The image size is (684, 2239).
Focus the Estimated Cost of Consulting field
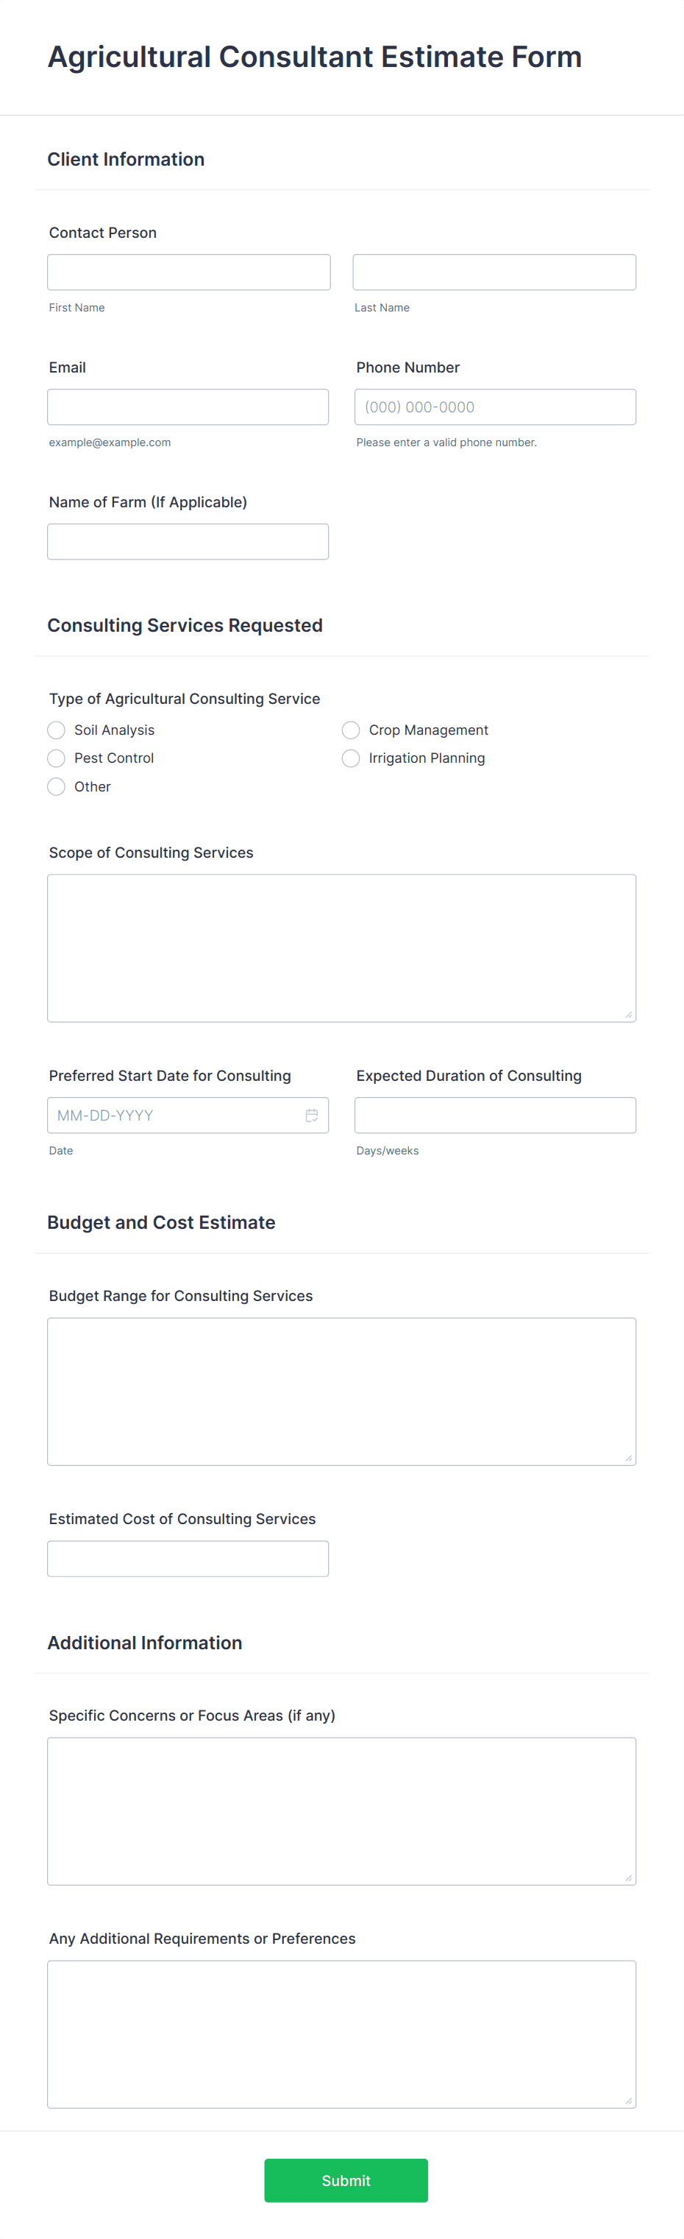188,1559
